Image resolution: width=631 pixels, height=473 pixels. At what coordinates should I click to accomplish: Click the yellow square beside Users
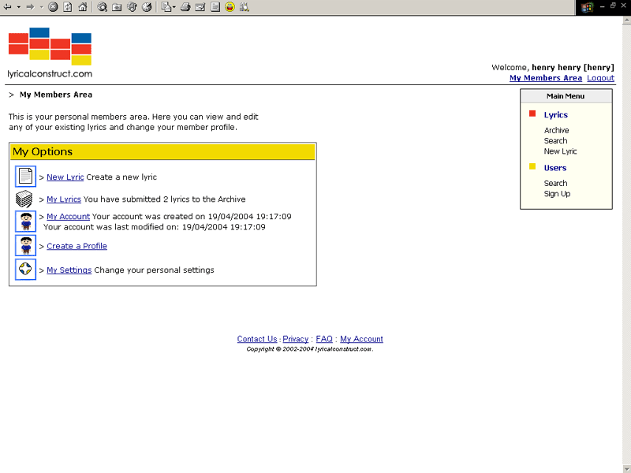(532, 166)
